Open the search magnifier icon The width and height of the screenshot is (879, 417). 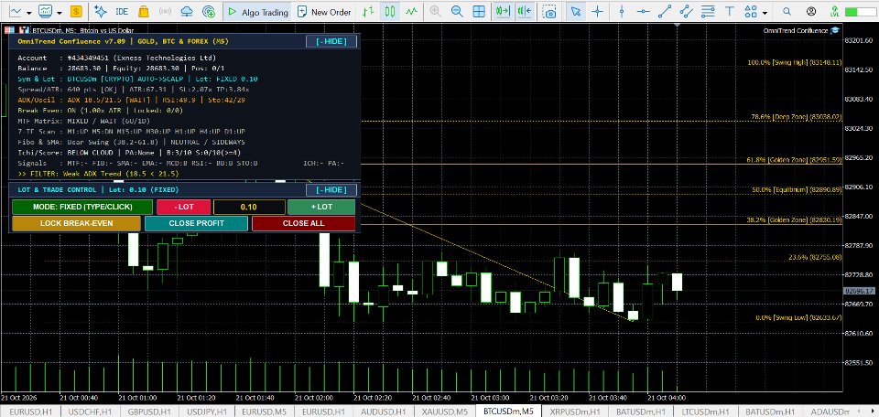(x=787, y=11)
